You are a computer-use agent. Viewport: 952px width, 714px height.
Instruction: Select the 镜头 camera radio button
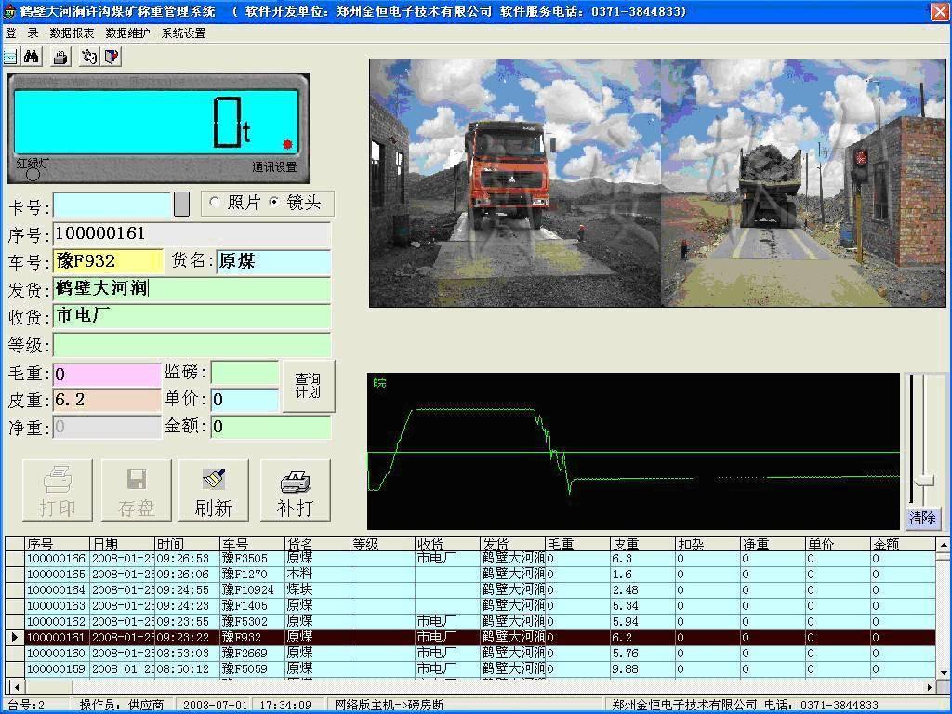pyautogui.click(x=274, y=202)
